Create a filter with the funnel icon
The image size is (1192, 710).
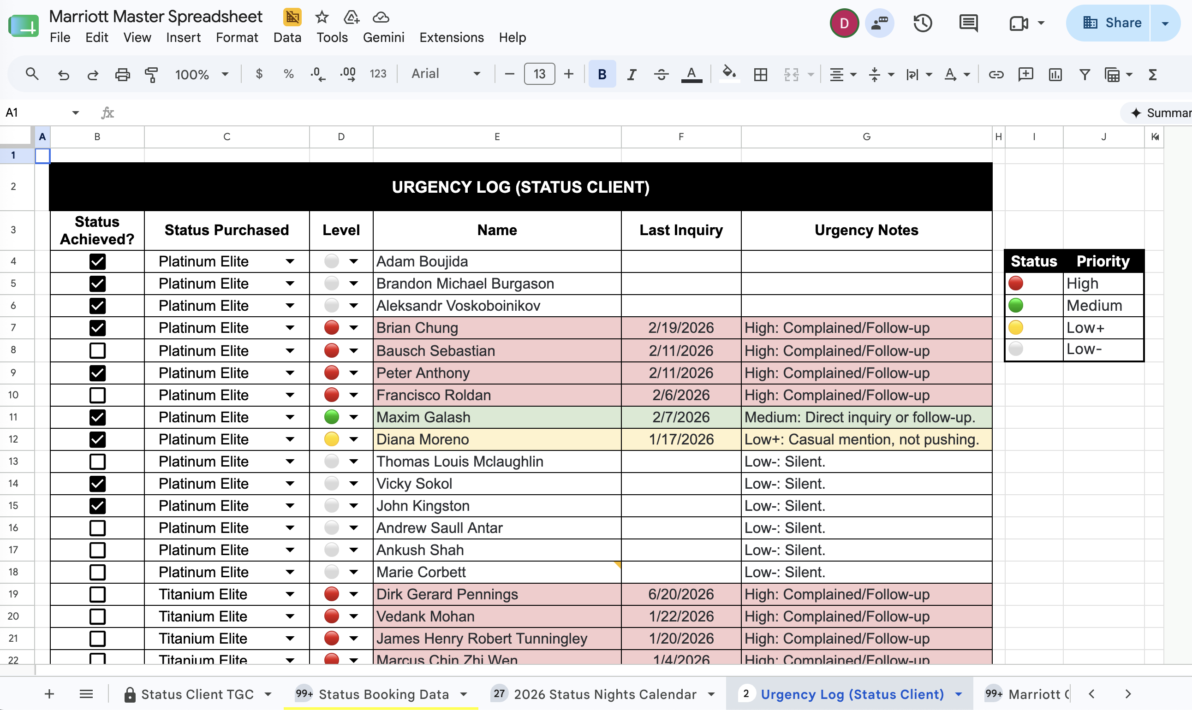[x=1085, y=75]
